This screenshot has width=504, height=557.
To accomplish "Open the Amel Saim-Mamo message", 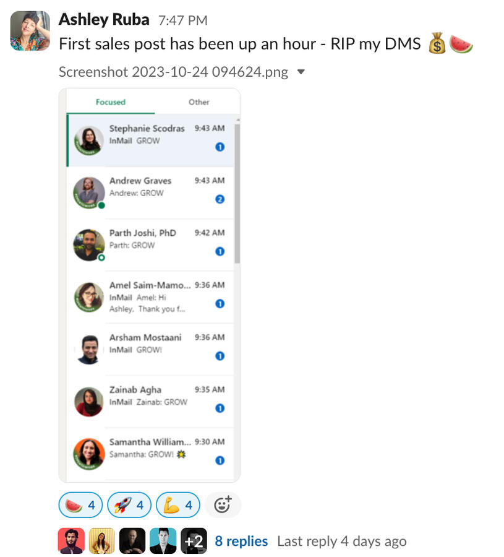I will [150, 297].
